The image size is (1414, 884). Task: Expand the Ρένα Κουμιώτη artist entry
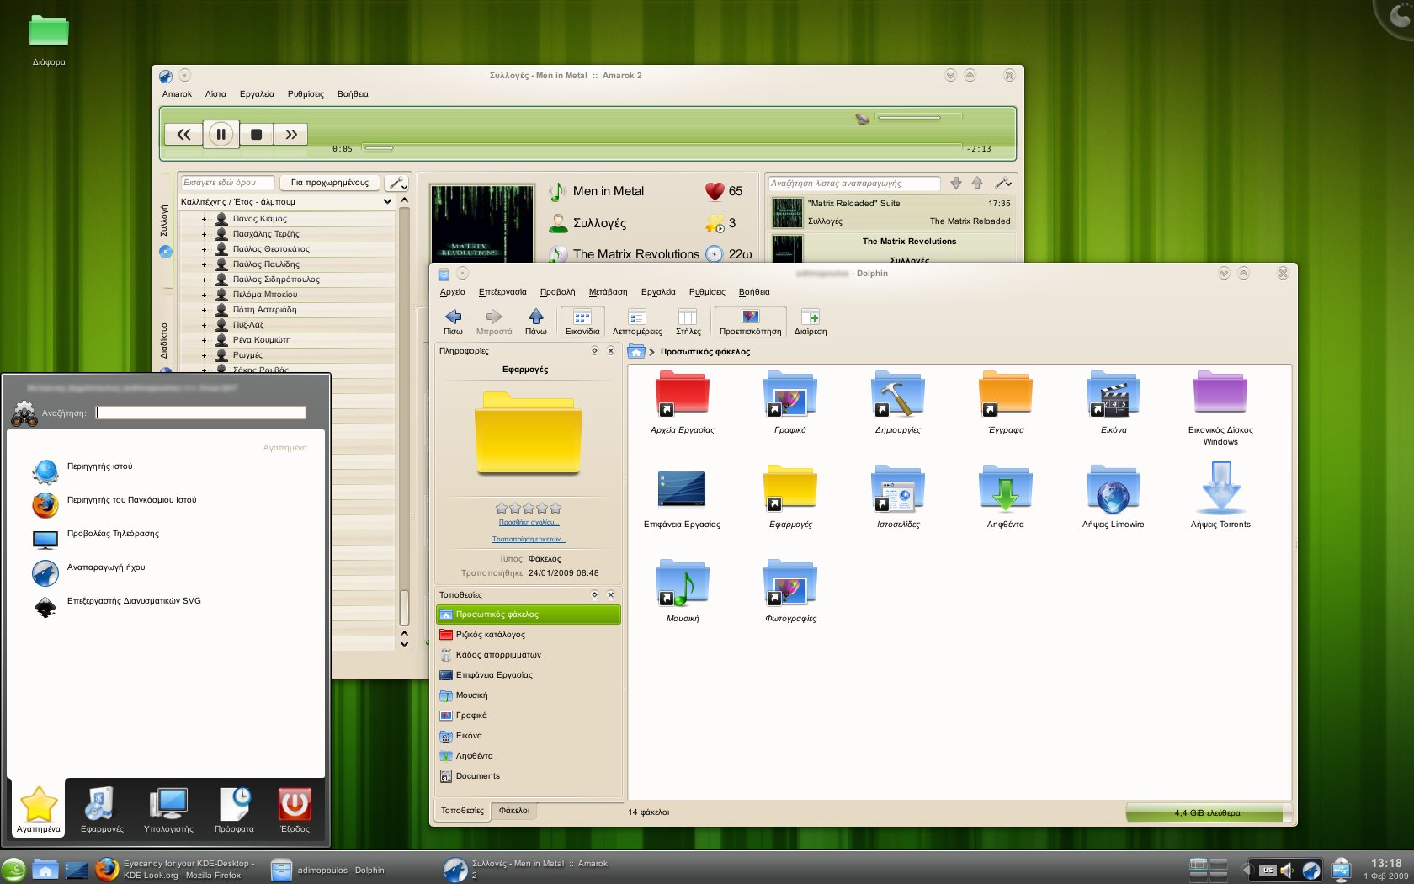204,340
